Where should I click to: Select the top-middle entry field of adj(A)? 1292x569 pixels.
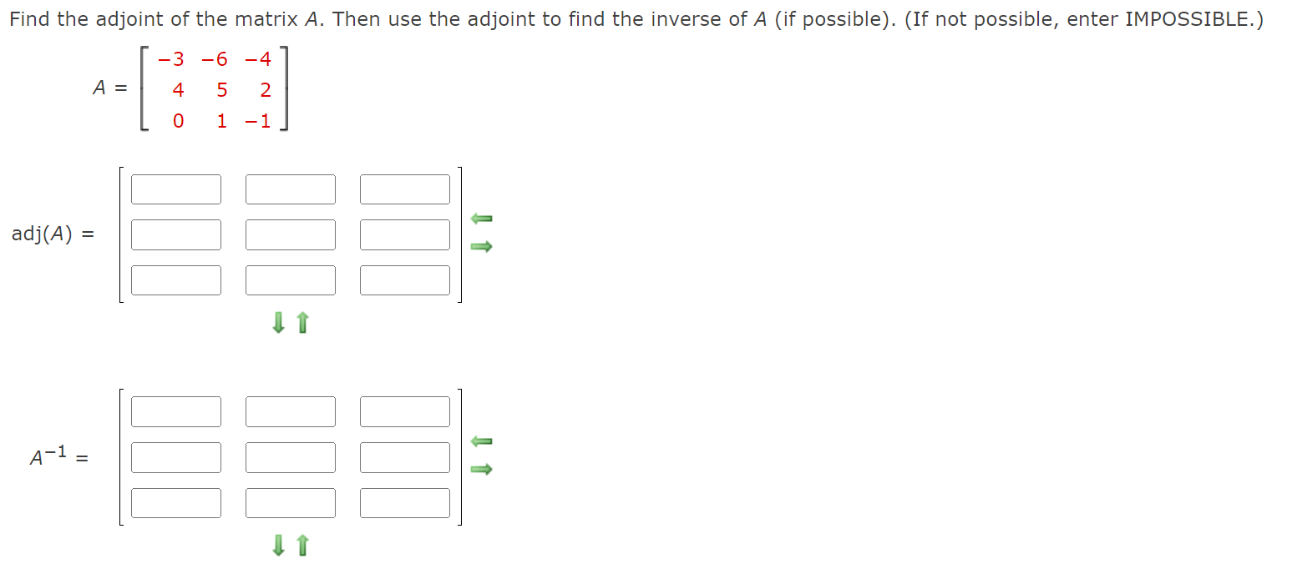click(x=291, y=189)
